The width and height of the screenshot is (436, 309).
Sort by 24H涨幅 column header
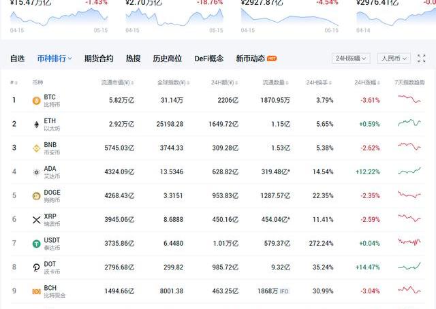(x=367, y=82)
